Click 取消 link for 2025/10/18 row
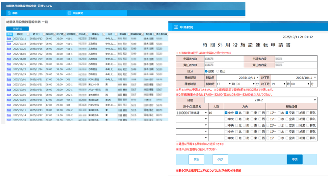Image resolution: width=329 pixels, height=178 pixels. 9,43
